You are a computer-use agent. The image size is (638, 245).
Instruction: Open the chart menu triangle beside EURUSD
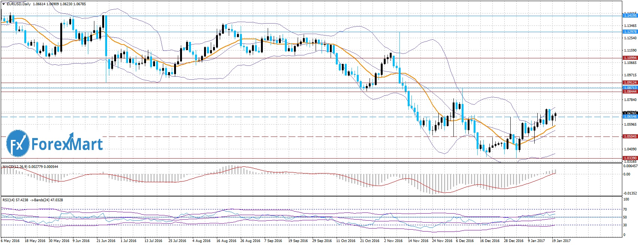tap(3, 4)
